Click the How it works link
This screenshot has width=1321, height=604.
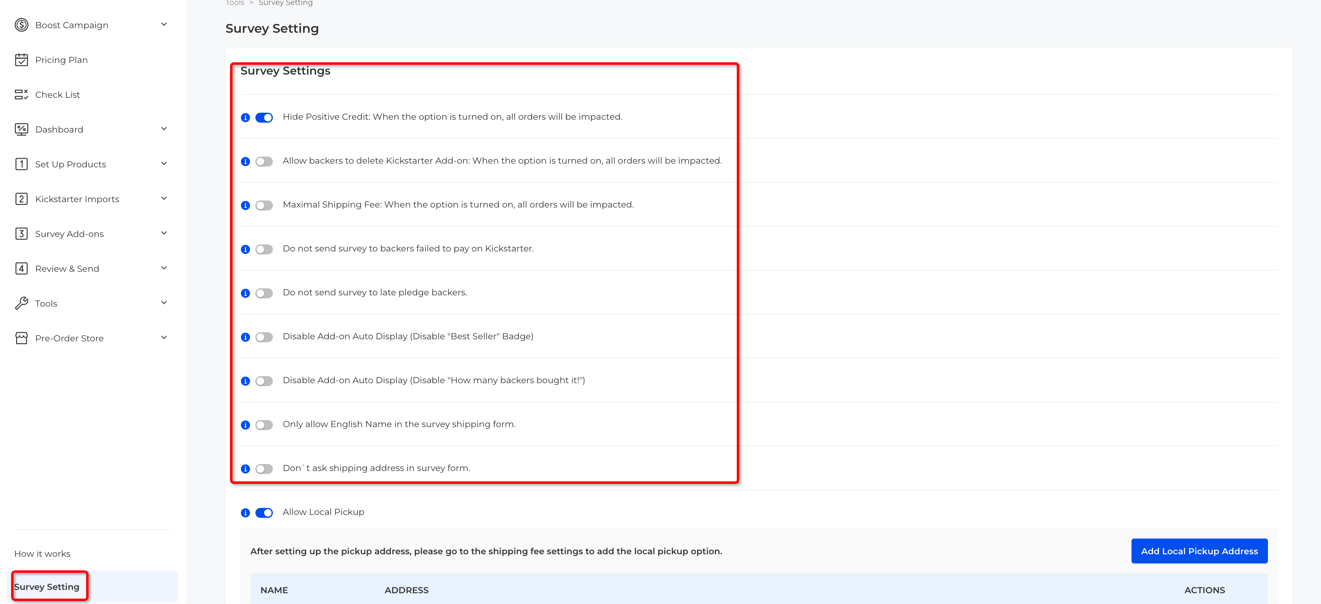(42, 554)
